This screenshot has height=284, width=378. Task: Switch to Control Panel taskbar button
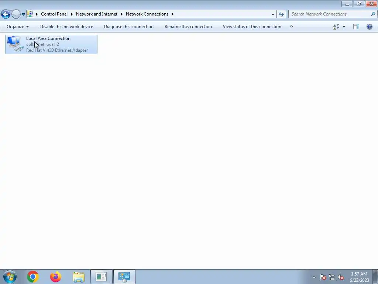124,277
